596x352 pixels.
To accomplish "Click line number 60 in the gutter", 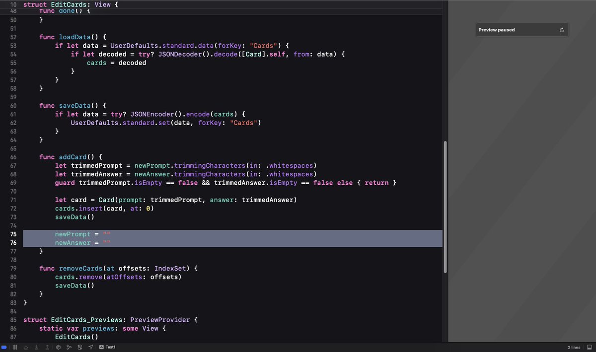I will pos(13,106).
